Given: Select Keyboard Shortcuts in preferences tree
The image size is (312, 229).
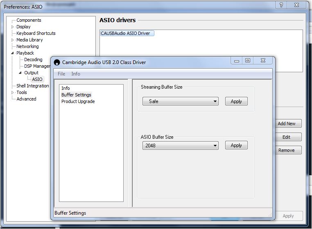Looking at the screenshot, I should [x=36, y=33].
